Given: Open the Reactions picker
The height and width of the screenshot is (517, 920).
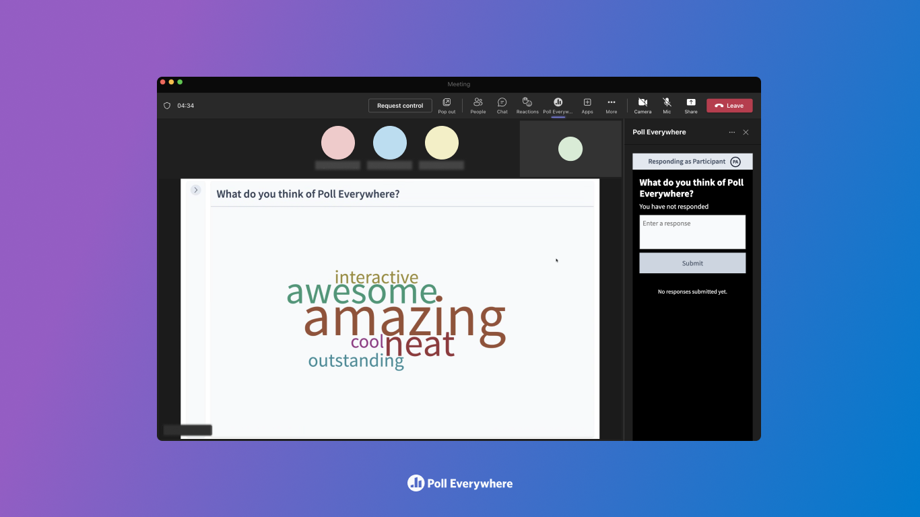Looking at the screenshot, I should [527, 105].
